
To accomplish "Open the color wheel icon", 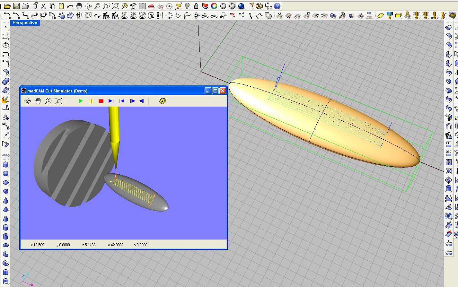I will coord(214,6).
